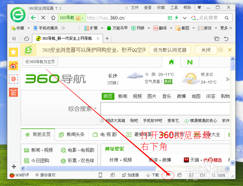Switch to 电 视 剧 tab

[x=105, y=134]
